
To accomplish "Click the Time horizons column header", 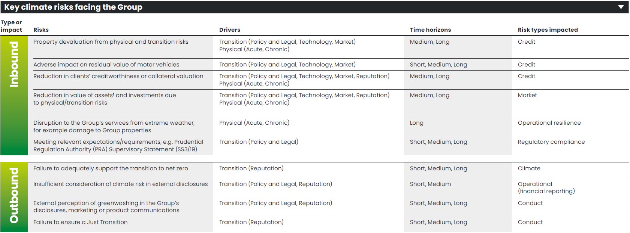I will 430,30.
